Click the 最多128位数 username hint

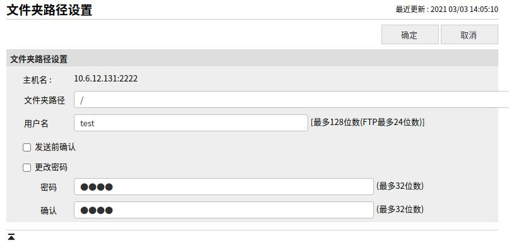[368, 122]
